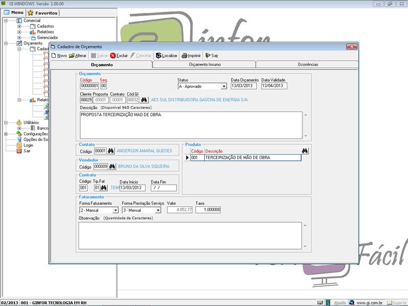Open Localizar to search records

click(x=166, y=55)
